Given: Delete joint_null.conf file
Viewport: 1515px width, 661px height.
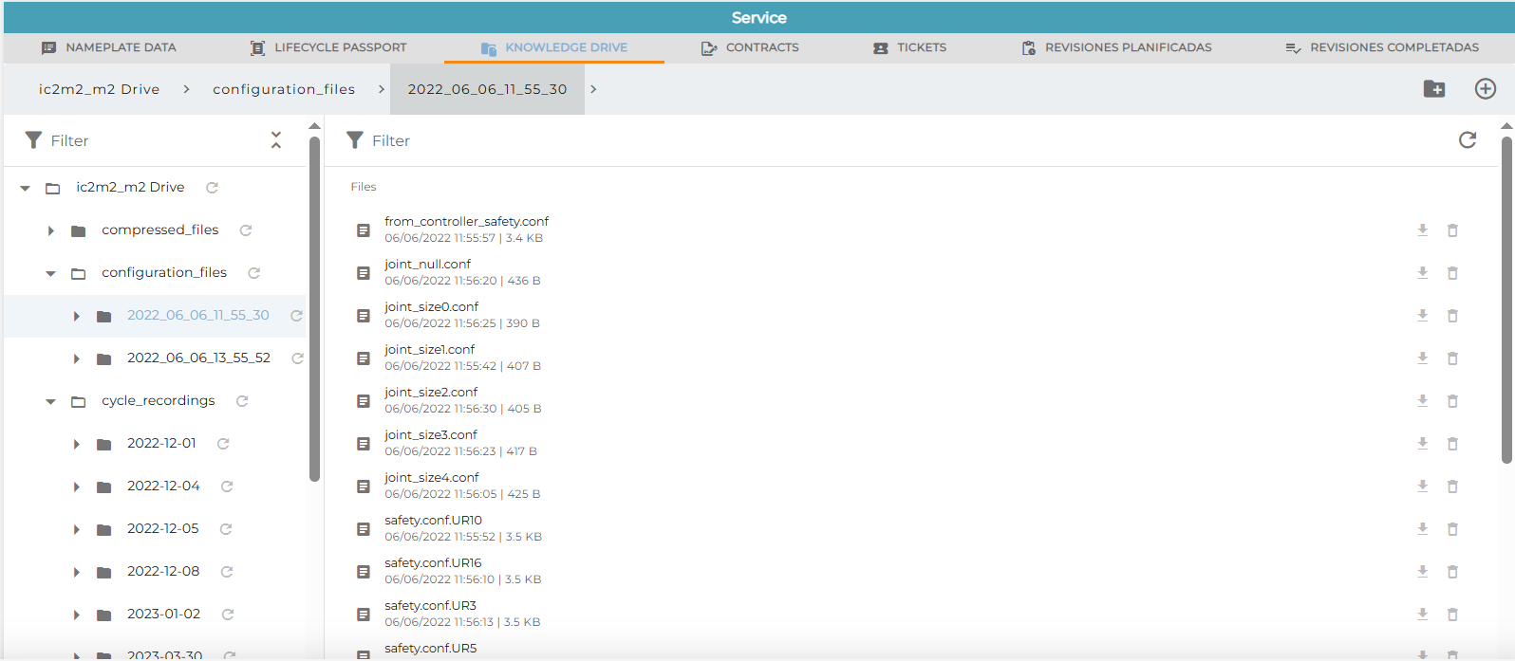Looking at the screenshot, I should pos(1452,273).
